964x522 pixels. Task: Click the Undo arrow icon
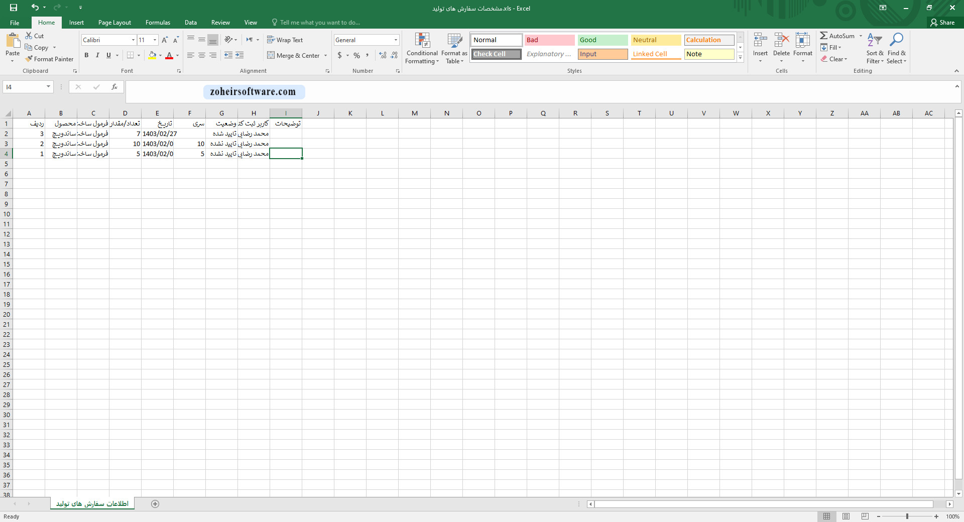[x=35, y=8]
